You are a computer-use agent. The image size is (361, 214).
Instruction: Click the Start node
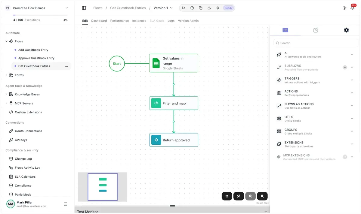[x=117, y=64]
